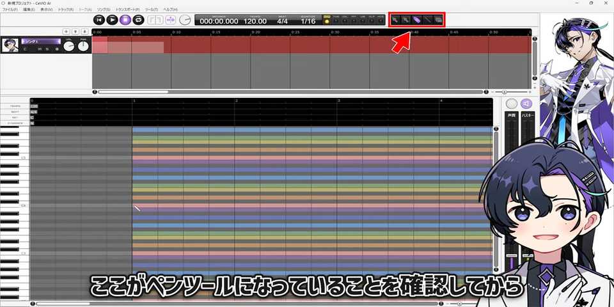Click the purple Stop button

[x=125, y=20]
